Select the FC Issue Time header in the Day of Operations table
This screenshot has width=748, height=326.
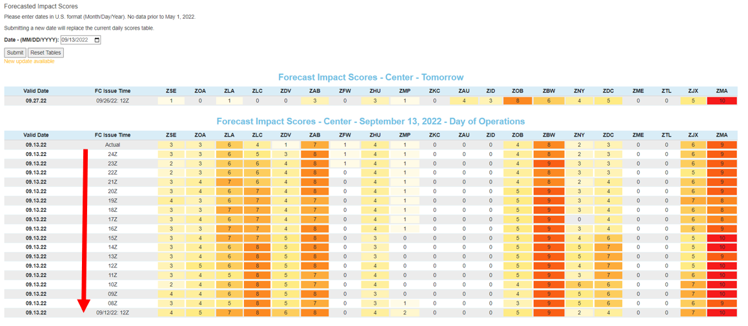pos(112,135)
